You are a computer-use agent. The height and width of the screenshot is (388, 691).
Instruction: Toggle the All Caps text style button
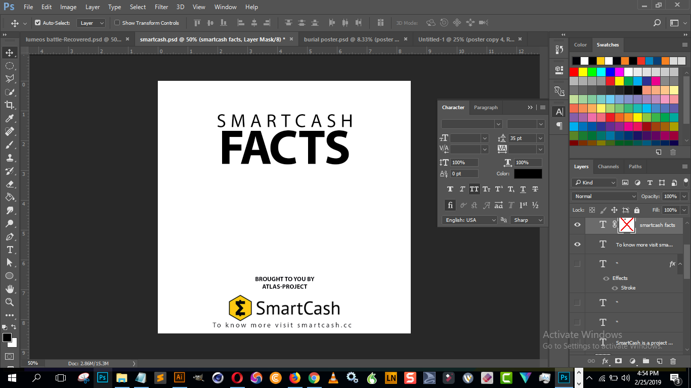point(474,189)
